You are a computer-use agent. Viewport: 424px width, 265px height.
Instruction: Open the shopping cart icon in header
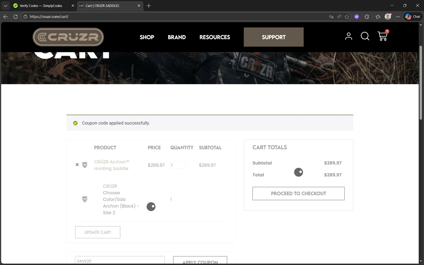coord(383,36)
